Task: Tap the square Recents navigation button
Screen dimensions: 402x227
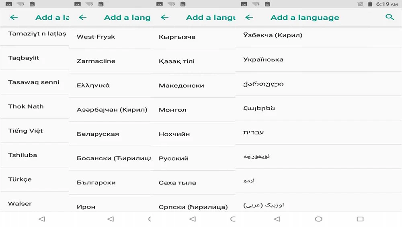Action: (x=360, y=219)
